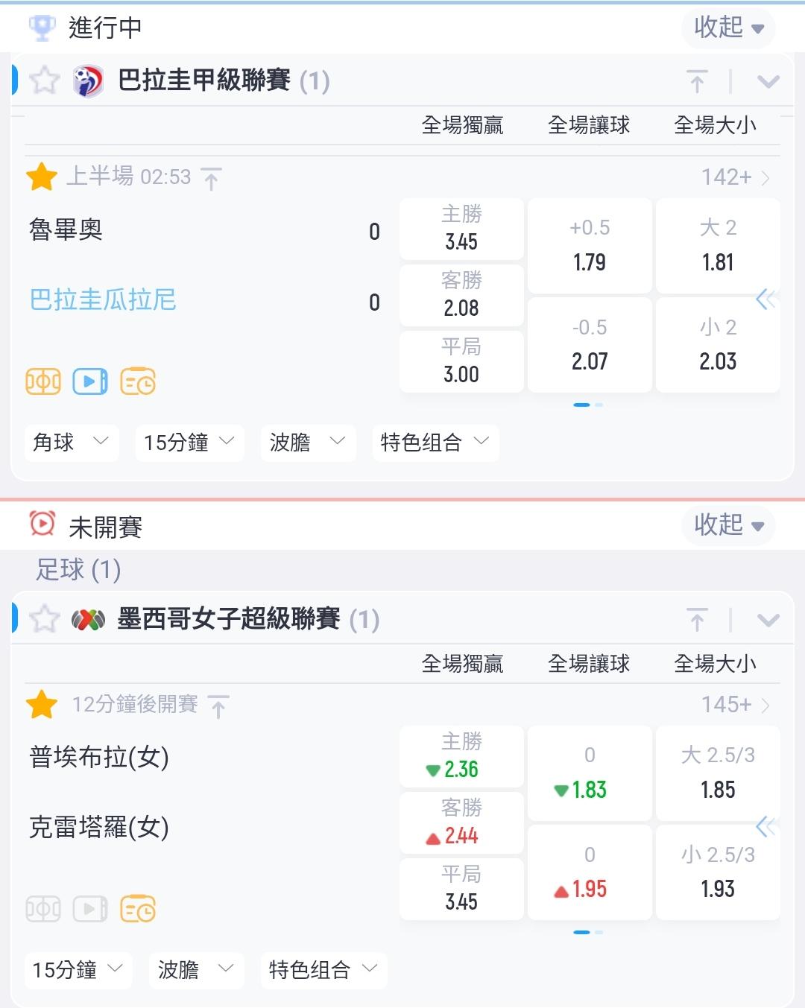Open statistics icon for Puebla women's match
This screenshot has height=1008, width=805.
coord(138,910)
